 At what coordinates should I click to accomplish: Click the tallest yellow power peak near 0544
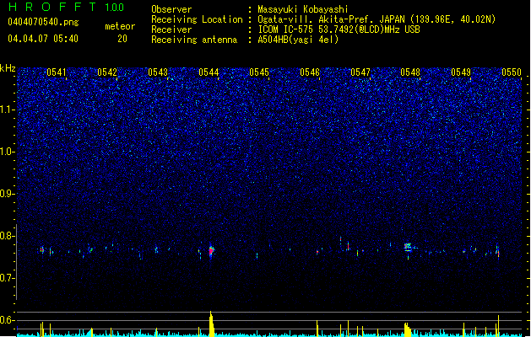[x=211, y=324]
